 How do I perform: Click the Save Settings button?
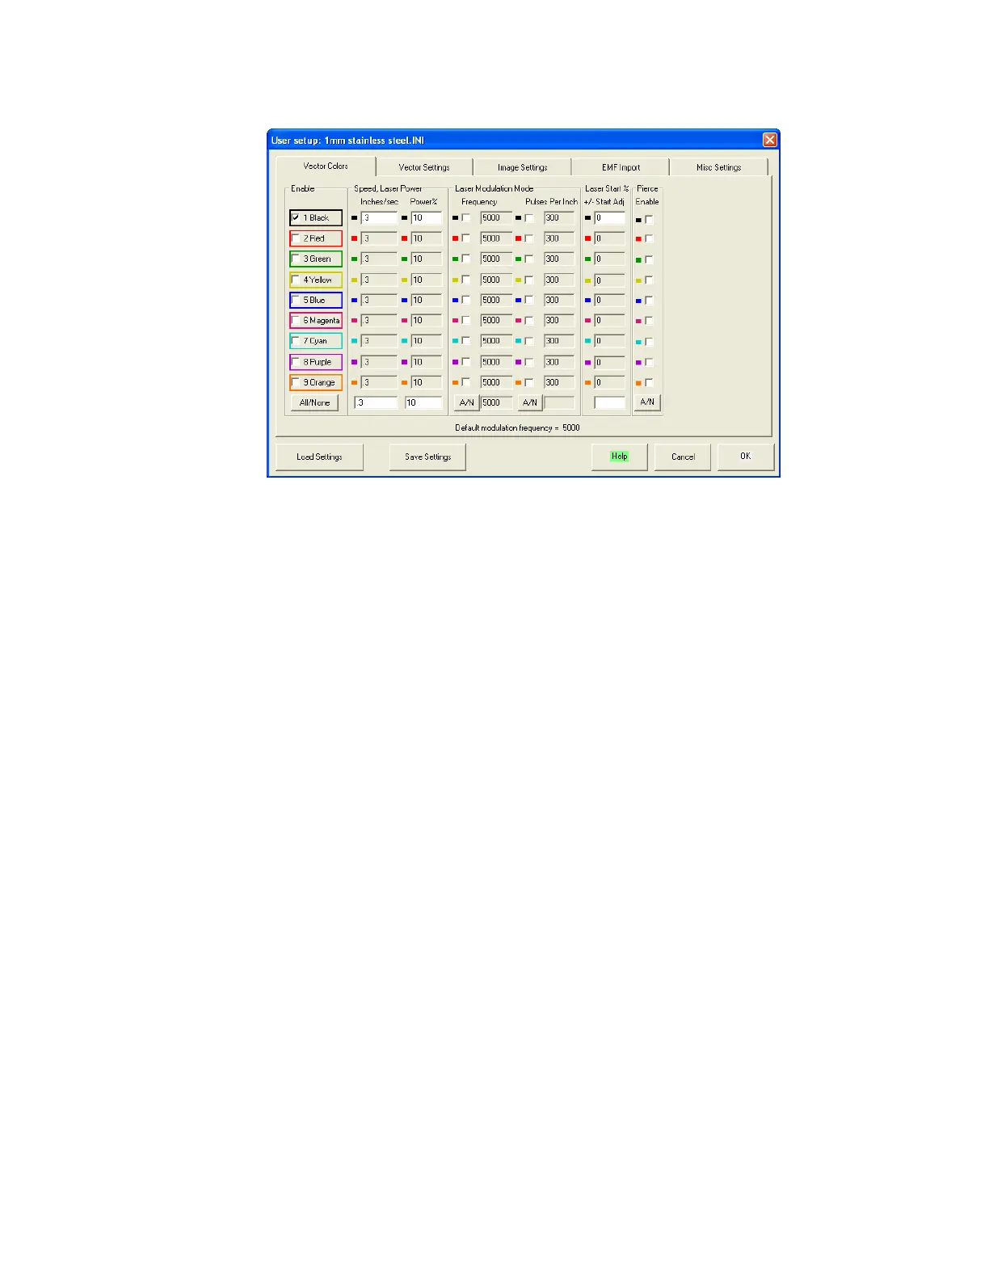click(427, 457)
